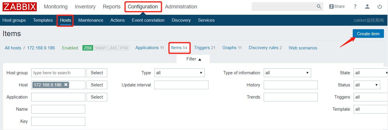Image resolution: width=388 pixels, height=130 pixels.
Task: Open the Monitoring menu
Action: click(56, 7)
